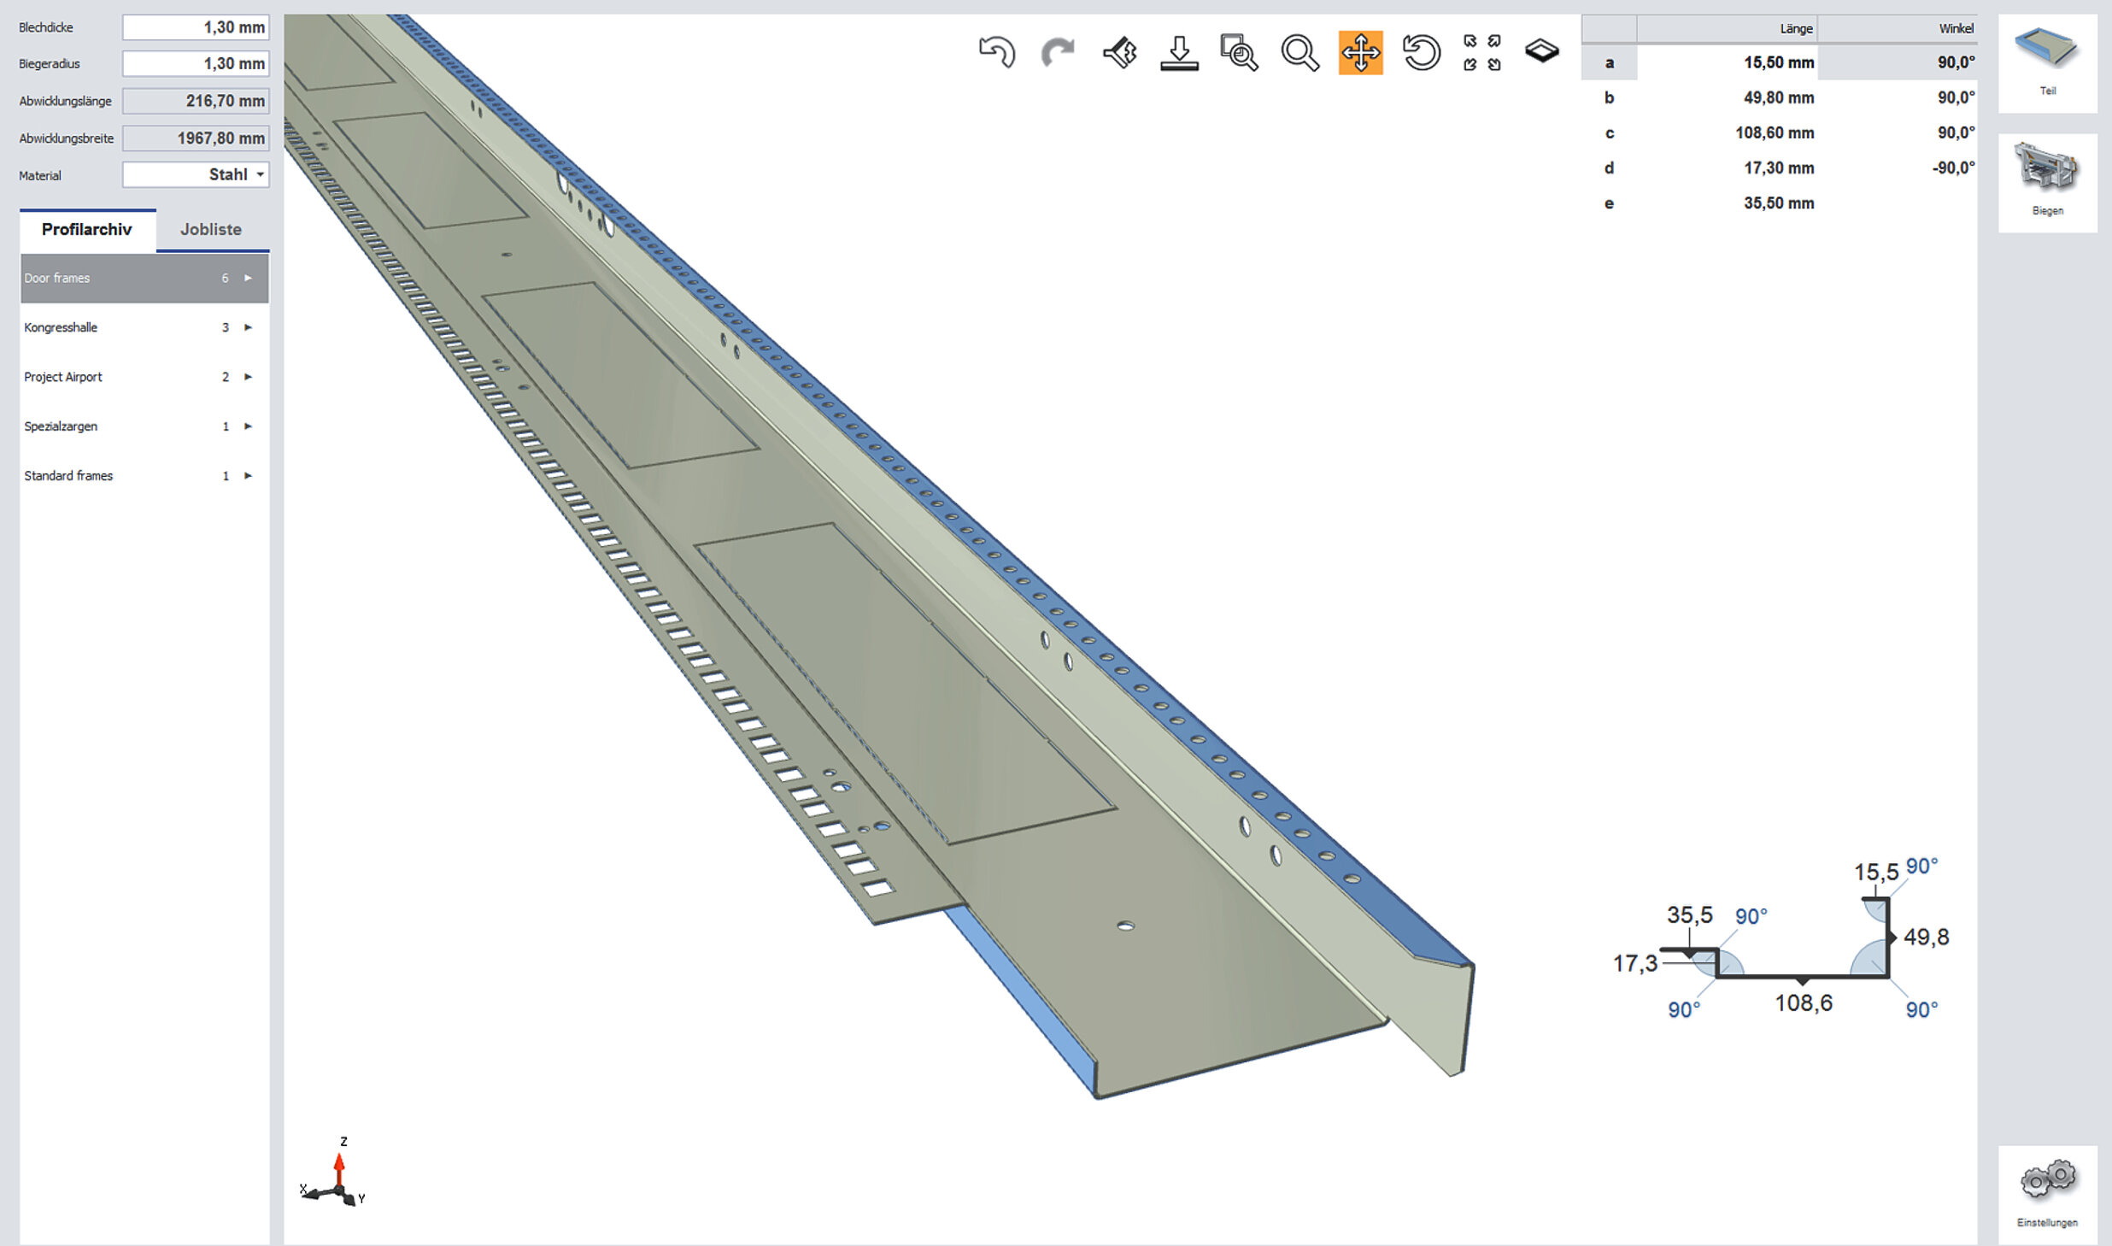2112x1246 pixels.
Task: Click the Blechdicke input field
Action: (x=195, y=27)
